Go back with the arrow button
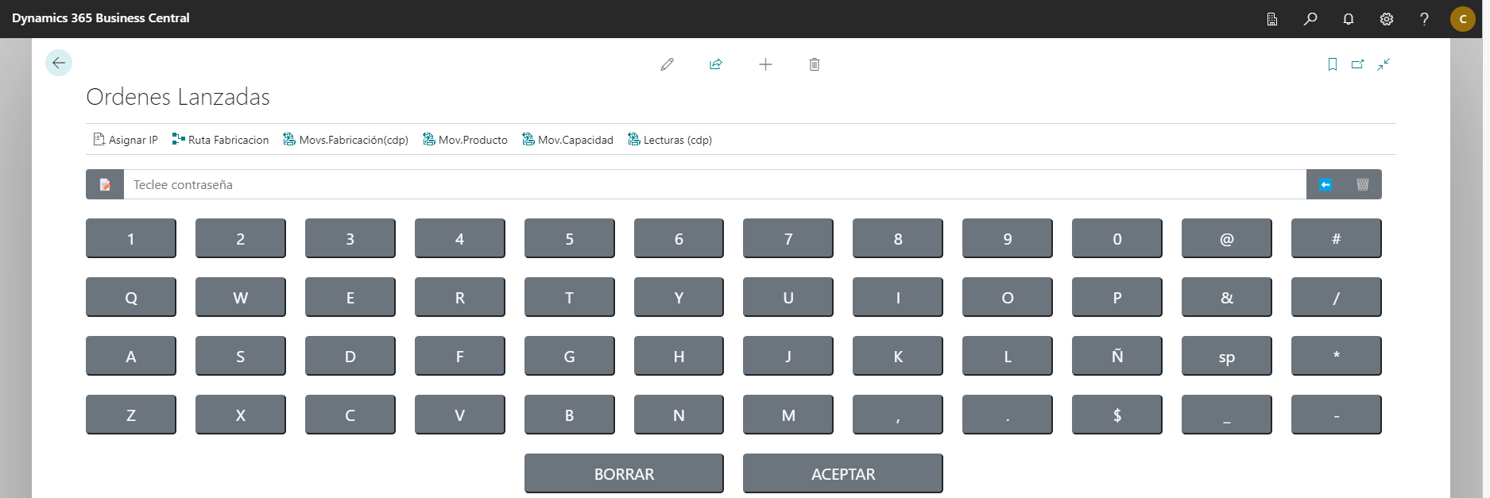This screenshot has width=1490, height=498. [59, 63]
